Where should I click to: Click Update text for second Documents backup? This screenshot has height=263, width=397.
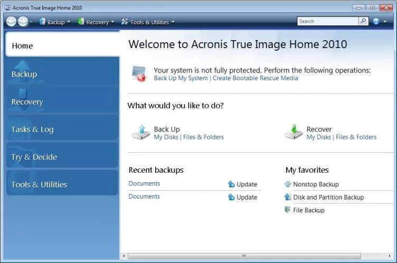[x=247, y=197]
